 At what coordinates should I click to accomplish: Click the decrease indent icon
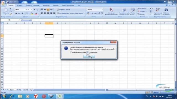(51, 13)
